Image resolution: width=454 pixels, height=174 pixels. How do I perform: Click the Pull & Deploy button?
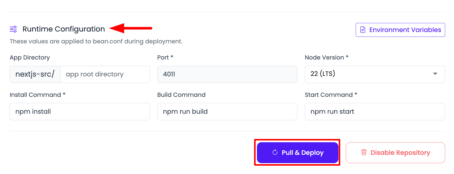(x=298, y=153)
